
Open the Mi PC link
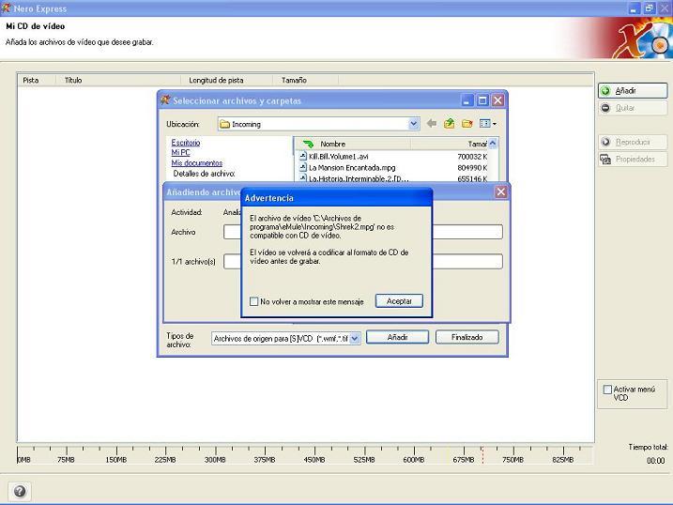pos(180,152)
